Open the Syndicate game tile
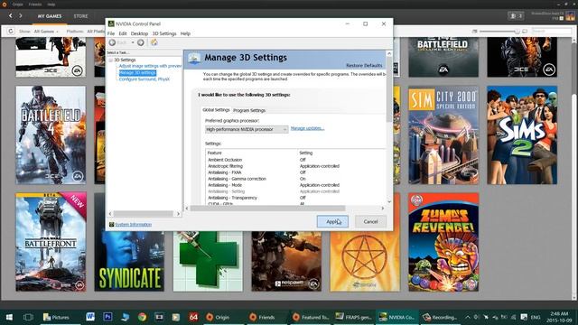Screen dimensions: 578x325 point(129,261)
